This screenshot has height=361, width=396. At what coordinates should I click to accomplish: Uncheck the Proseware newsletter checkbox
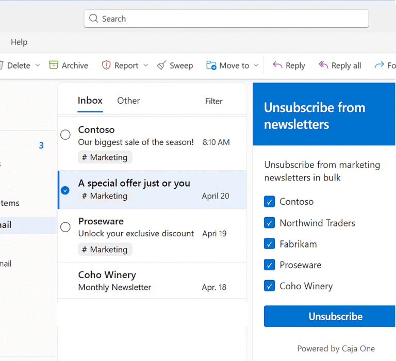[270, 265]
